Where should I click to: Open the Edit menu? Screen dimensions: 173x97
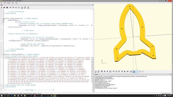click(x=5, y=3)
